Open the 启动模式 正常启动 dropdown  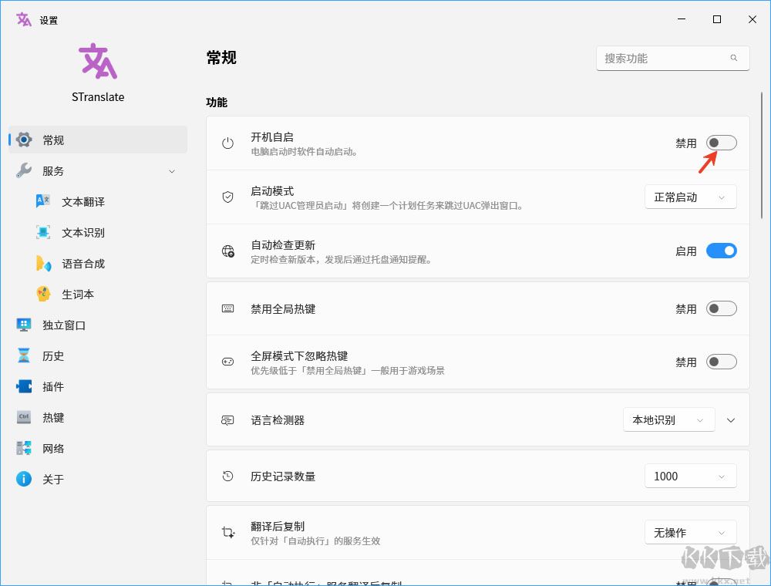point(690,197)
